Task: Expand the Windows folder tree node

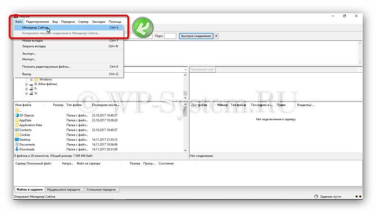Action: (32, 80)
